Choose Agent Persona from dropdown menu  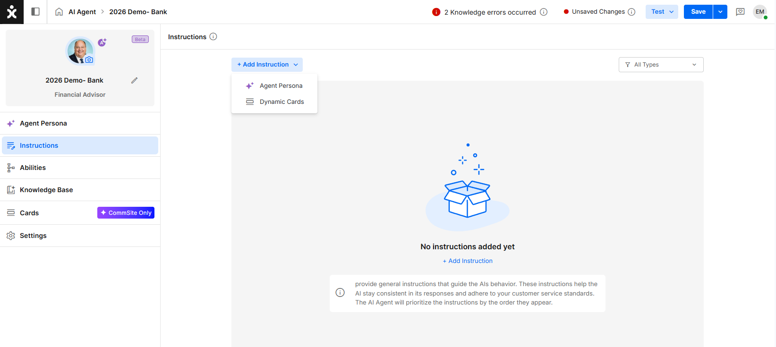point(274,85)
